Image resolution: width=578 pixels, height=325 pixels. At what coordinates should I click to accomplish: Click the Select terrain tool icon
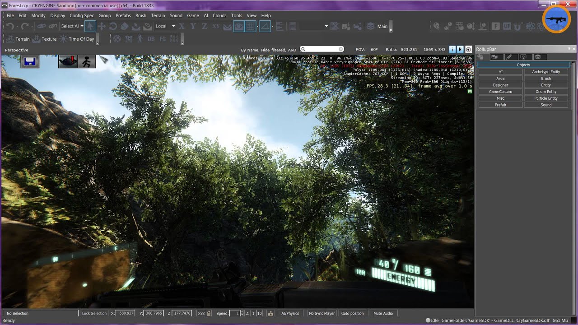coord(136,26)
